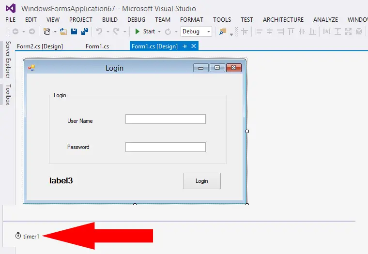Click the Refresh browser link icon
This screenshot has width=368, height=254.
pyautogui.click(x=168, y=31)
